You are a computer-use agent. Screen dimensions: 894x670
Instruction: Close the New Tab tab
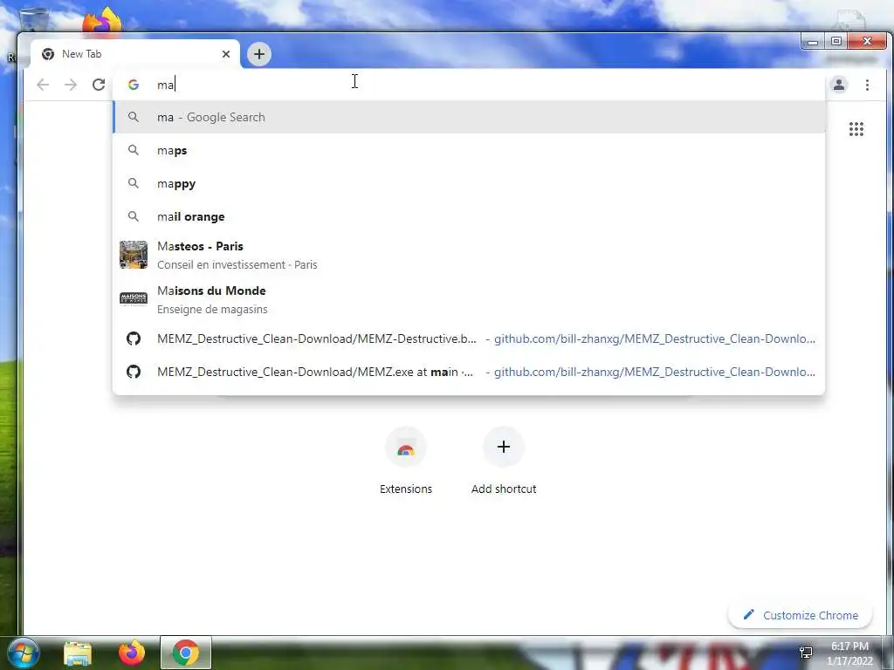click(x=226, y=54)
